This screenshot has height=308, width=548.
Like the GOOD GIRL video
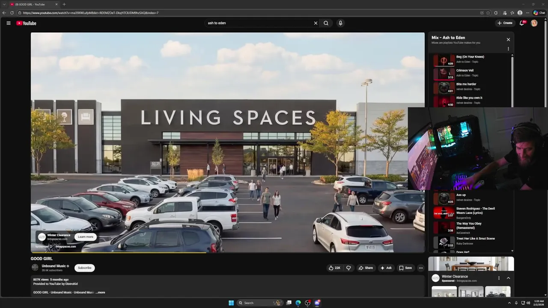[334, 268]
